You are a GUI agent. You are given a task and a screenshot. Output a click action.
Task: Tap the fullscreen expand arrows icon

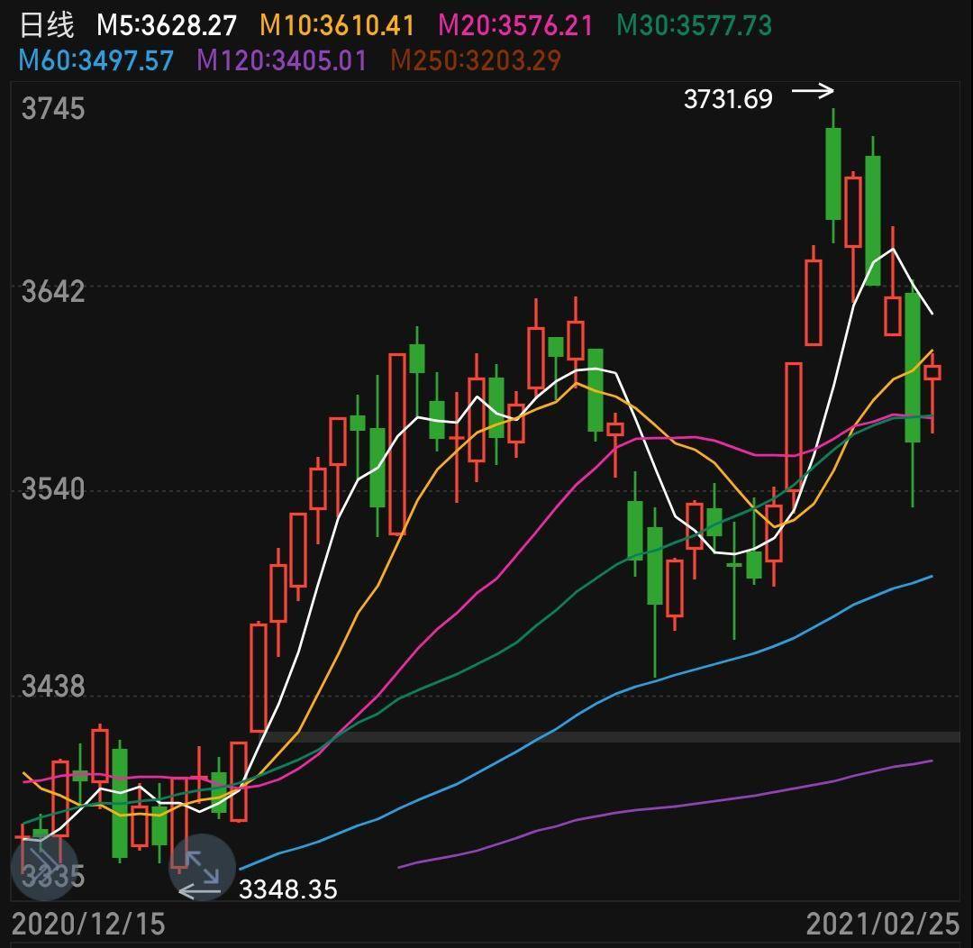click(203, 867)
